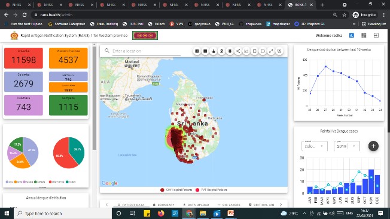The image size is (390, 219).
Task: Click the round plus button by year selector
Action: (x=373, y=146)
